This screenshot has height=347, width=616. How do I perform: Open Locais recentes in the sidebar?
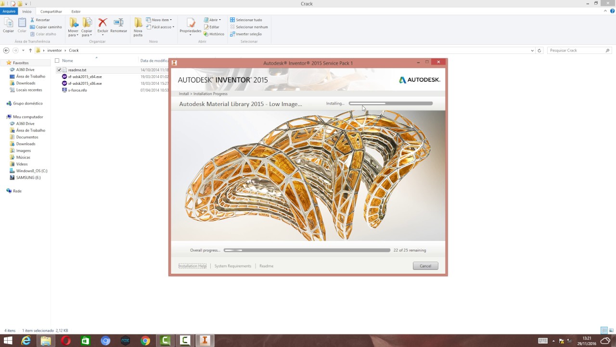point(29,90)
